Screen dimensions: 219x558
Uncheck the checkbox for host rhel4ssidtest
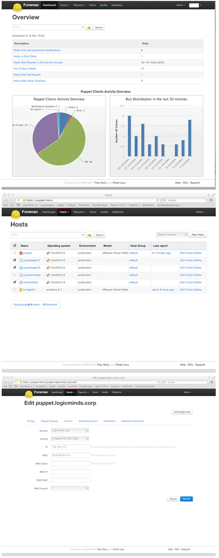[15, 282]
